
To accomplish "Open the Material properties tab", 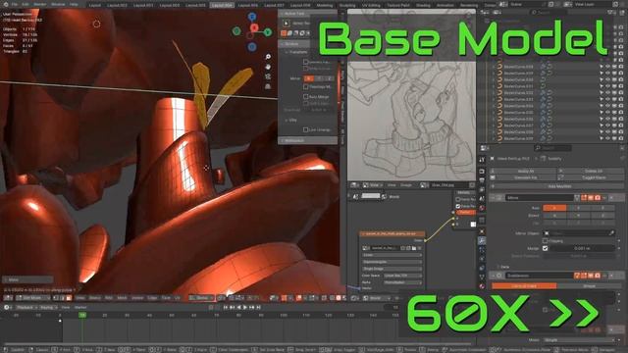I will tap(482, 286).
